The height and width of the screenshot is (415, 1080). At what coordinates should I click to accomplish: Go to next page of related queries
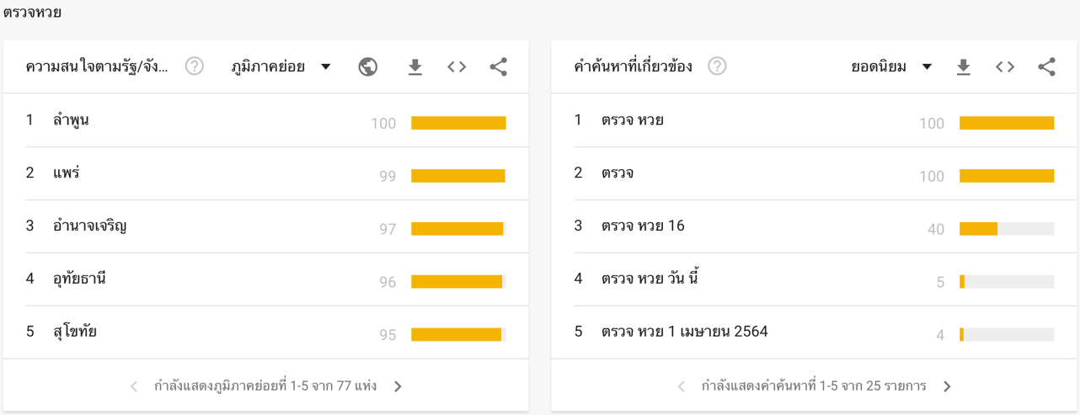click(947, 386)
